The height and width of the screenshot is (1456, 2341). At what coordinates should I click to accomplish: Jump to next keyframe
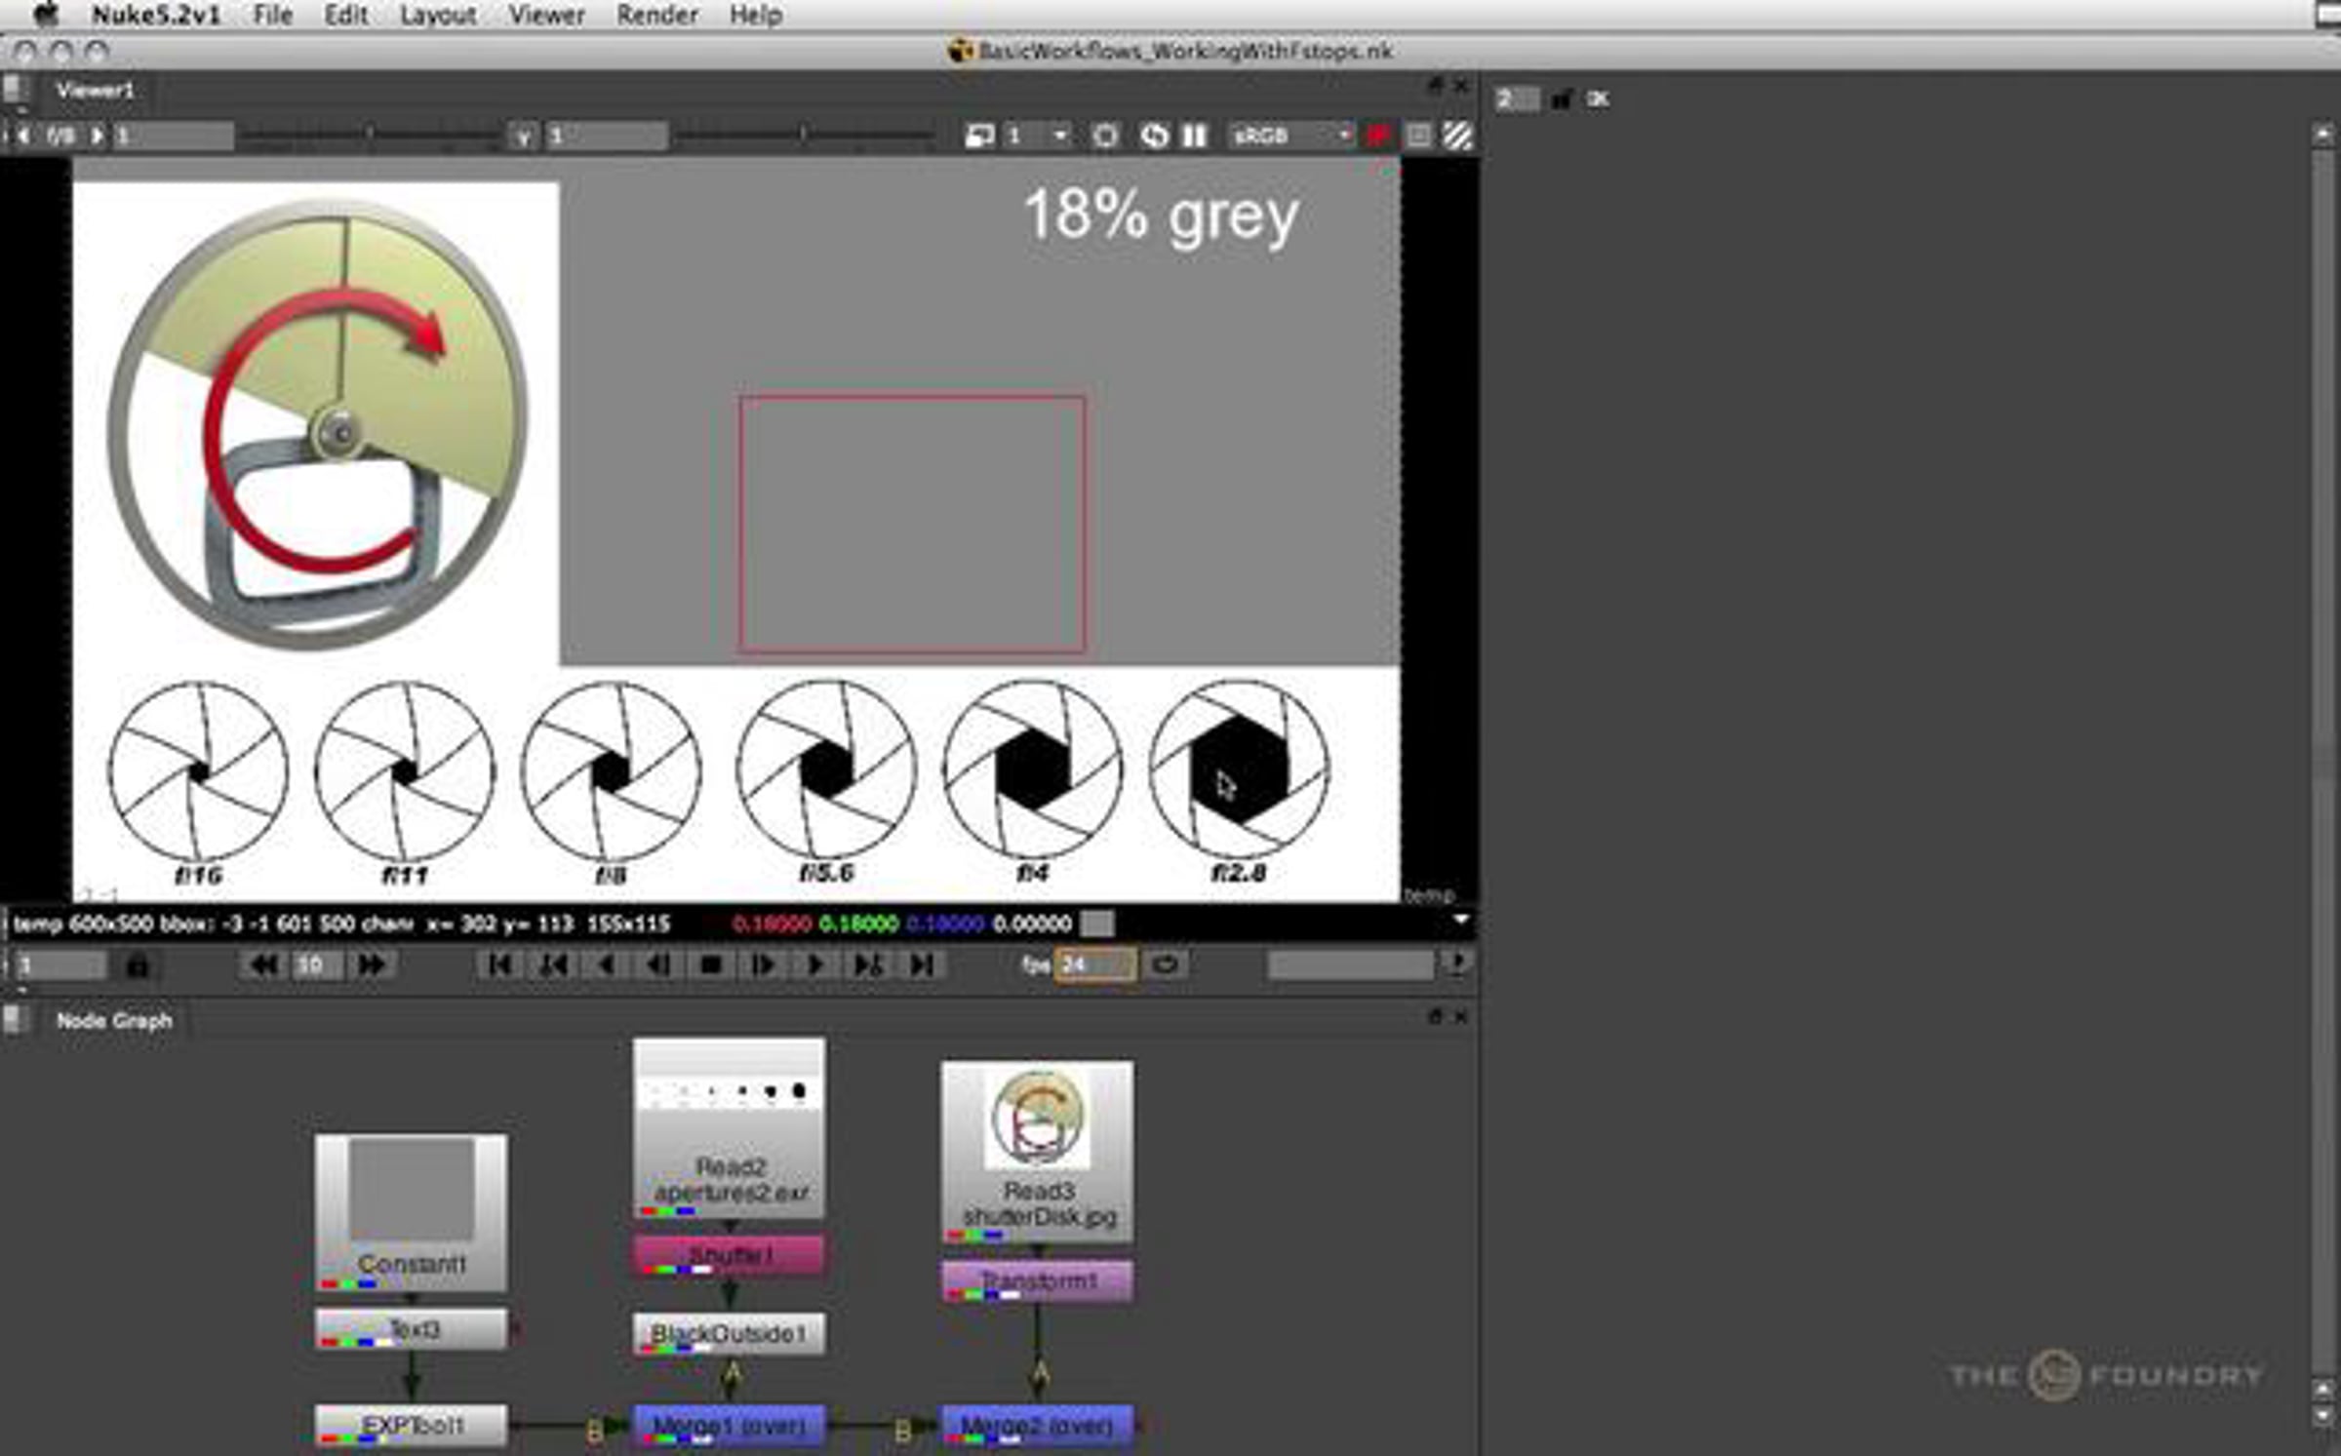(x=868, y=964)
